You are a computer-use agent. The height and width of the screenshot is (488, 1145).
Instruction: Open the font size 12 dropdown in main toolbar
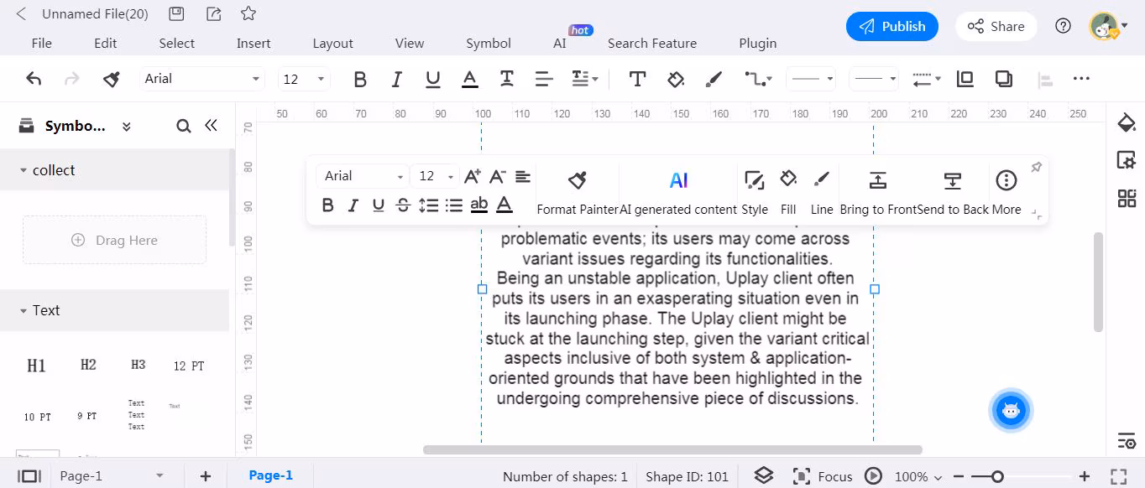point(304,79)
